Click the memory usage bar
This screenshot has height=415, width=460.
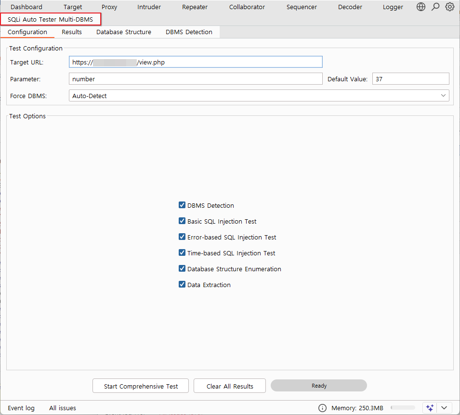click(x=403, y=408)
